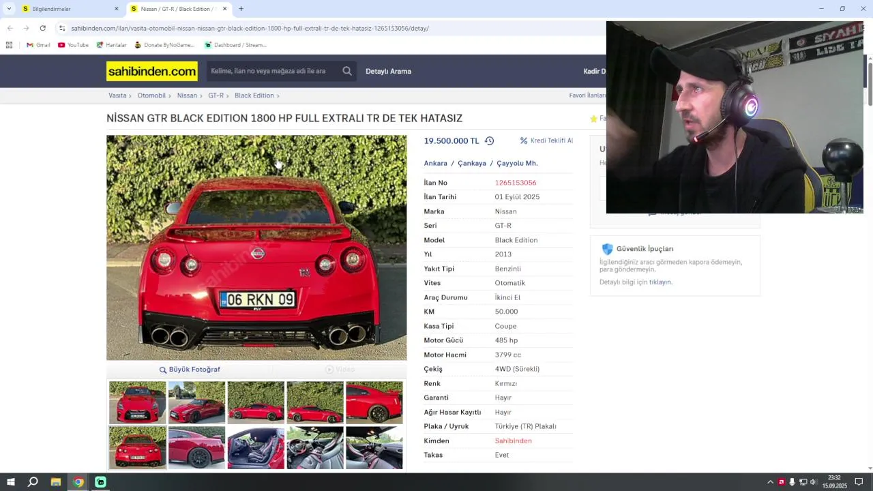This screenshot has width=873, height=491.
Task: Click the search magnifier button
Action: point(347,71)
